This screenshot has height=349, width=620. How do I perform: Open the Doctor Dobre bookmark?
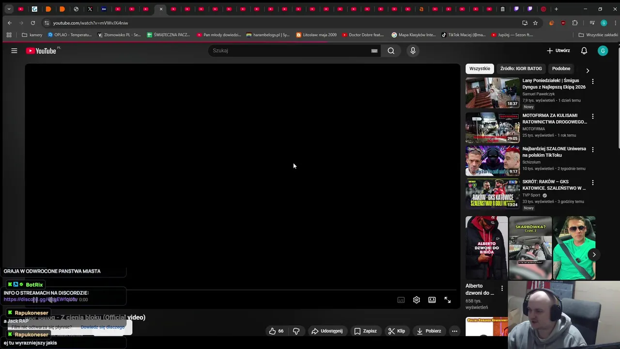(363, 35)
